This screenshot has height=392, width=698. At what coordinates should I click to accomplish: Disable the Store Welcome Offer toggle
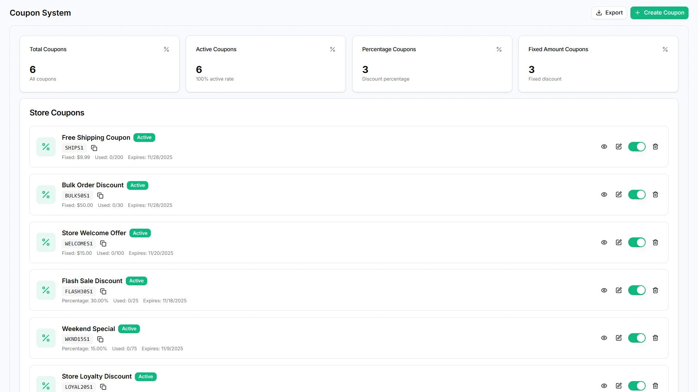[x=637, y=242]
